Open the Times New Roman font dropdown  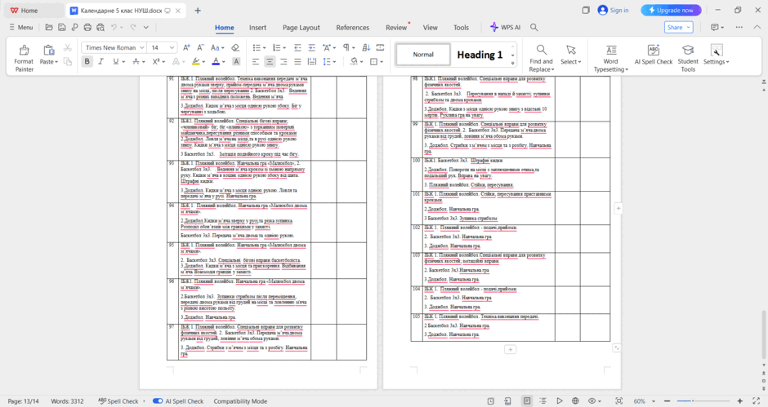pyautogui.click(x=114, y=47)
